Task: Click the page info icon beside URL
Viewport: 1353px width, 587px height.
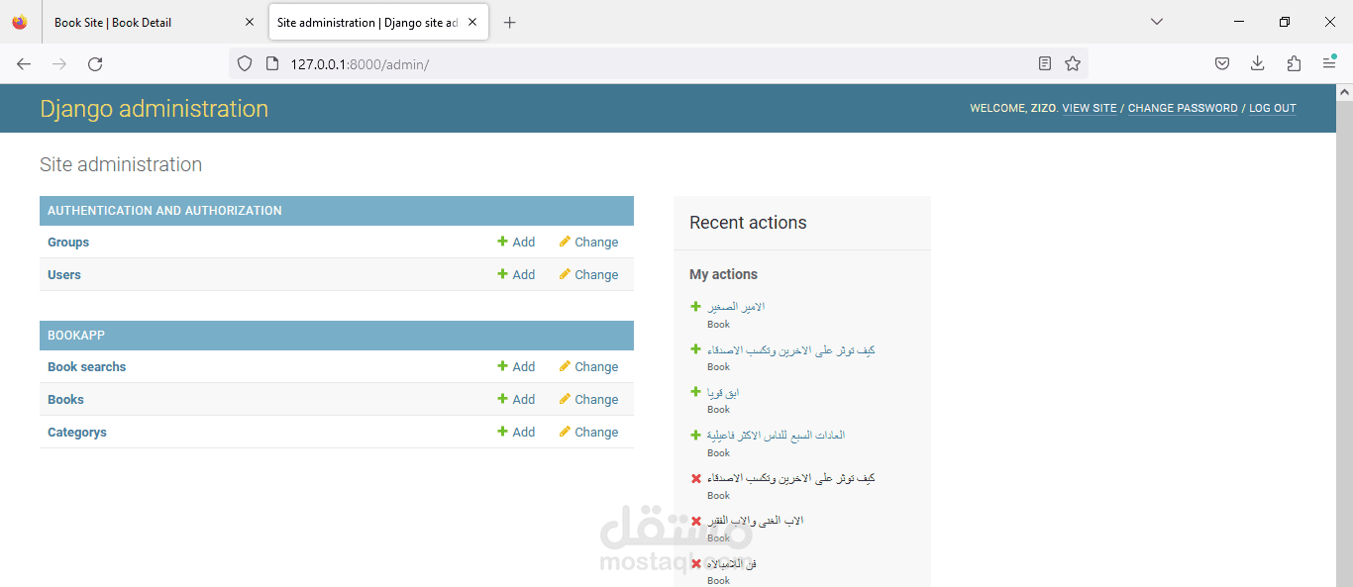Action: pos(272,63)
